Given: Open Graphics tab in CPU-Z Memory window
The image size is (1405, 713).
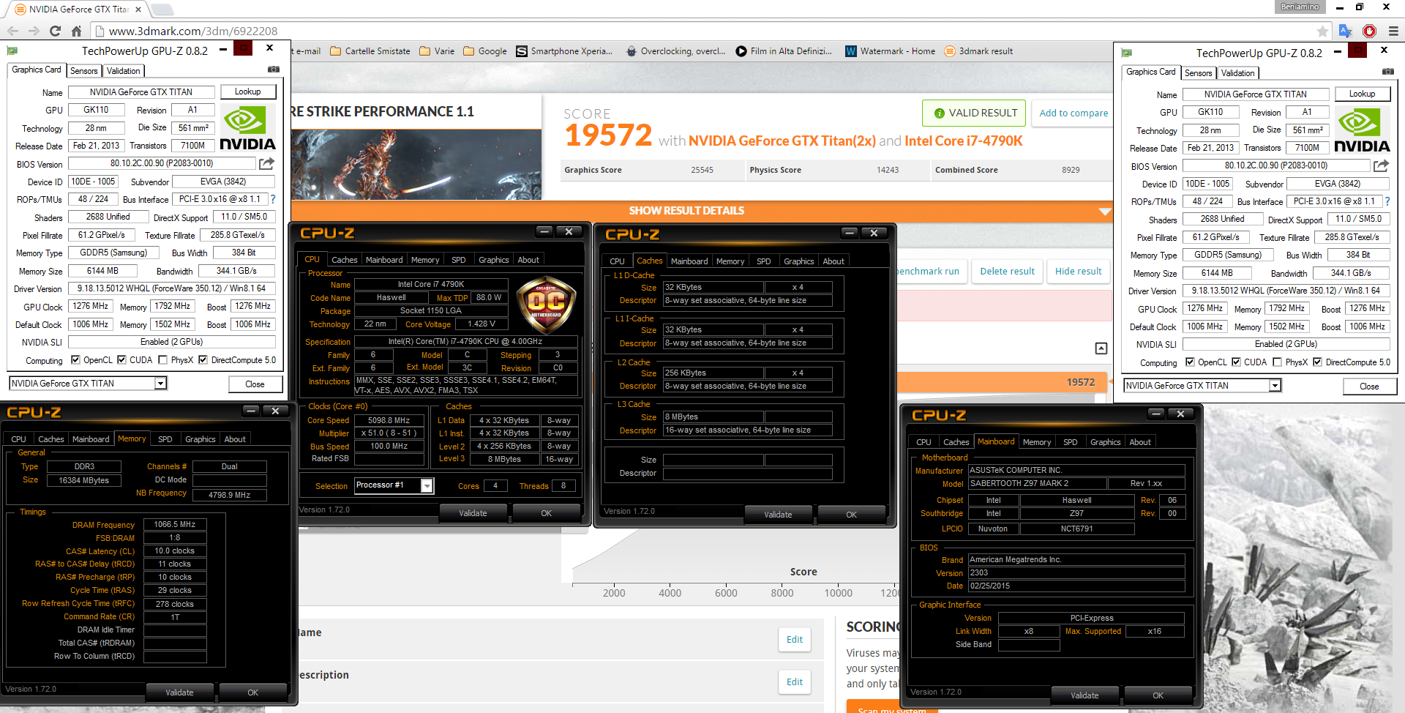Looking at the screenshot, I should point(200,439).
